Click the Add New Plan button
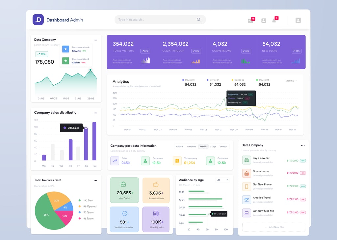This screenshot has height=240, width=337. tap(274, 227)
